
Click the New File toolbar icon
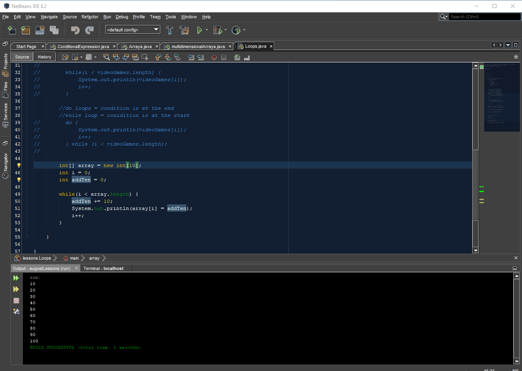[12, 30]
